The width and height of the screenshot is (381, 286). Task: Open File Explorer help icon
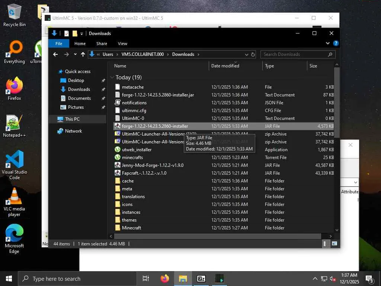[336, 43]
